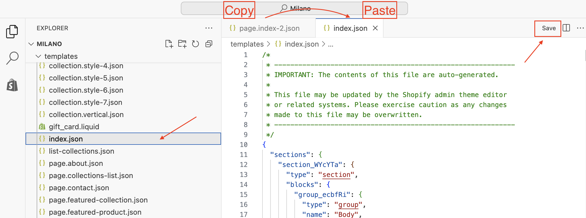Open the Explorer more actions menu
This screenshot has height=218, width=586.
[x=209, y=28]
